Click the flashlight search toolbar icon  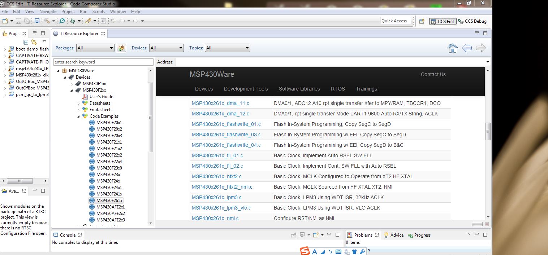88,21
